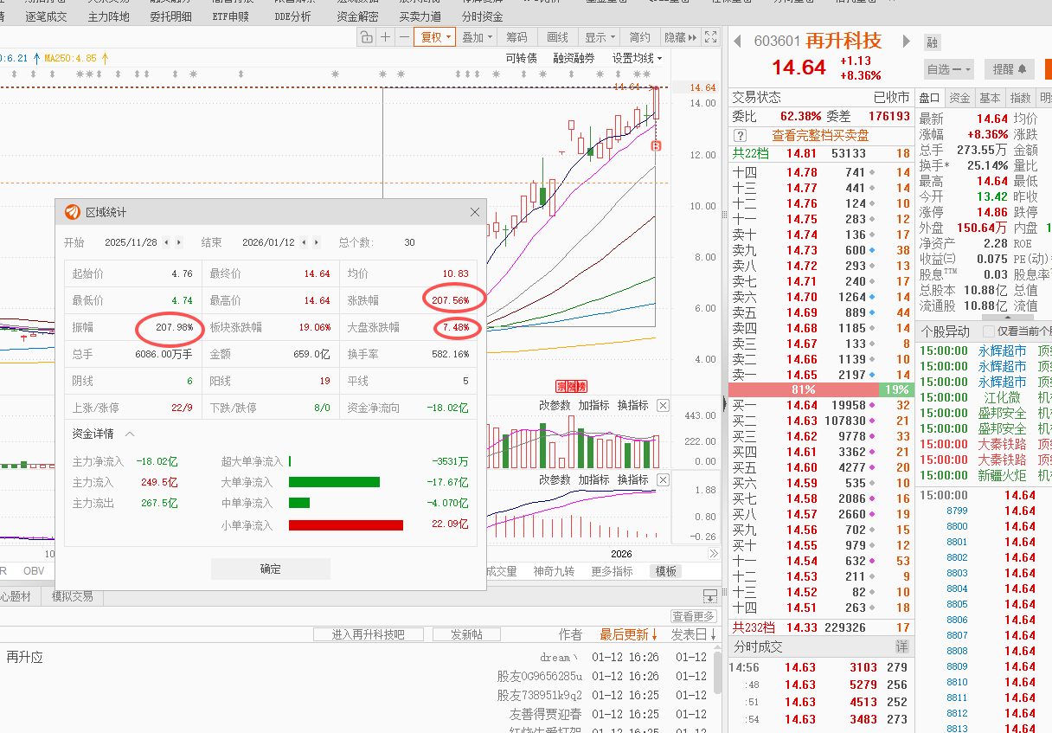Click the 详 detail button in 分时成交
This screenshot has width=1052, height=733.
[x=901, y=646]
